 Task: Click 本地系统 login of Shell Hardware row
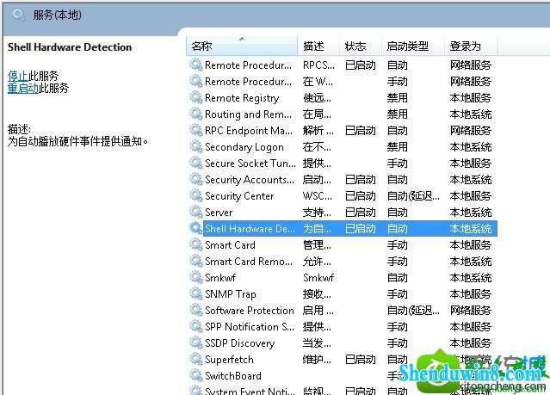[471, 229]
